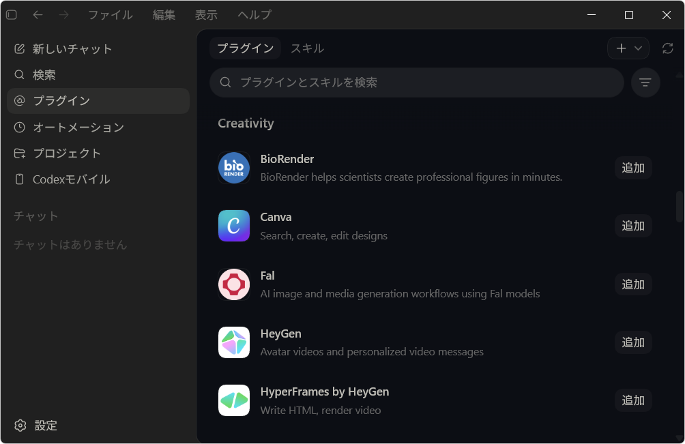The width and height of the screenshot is (685, 444).
Task: Add the HeyGen plugin with 追加
Action: click(x=633, y=342)
